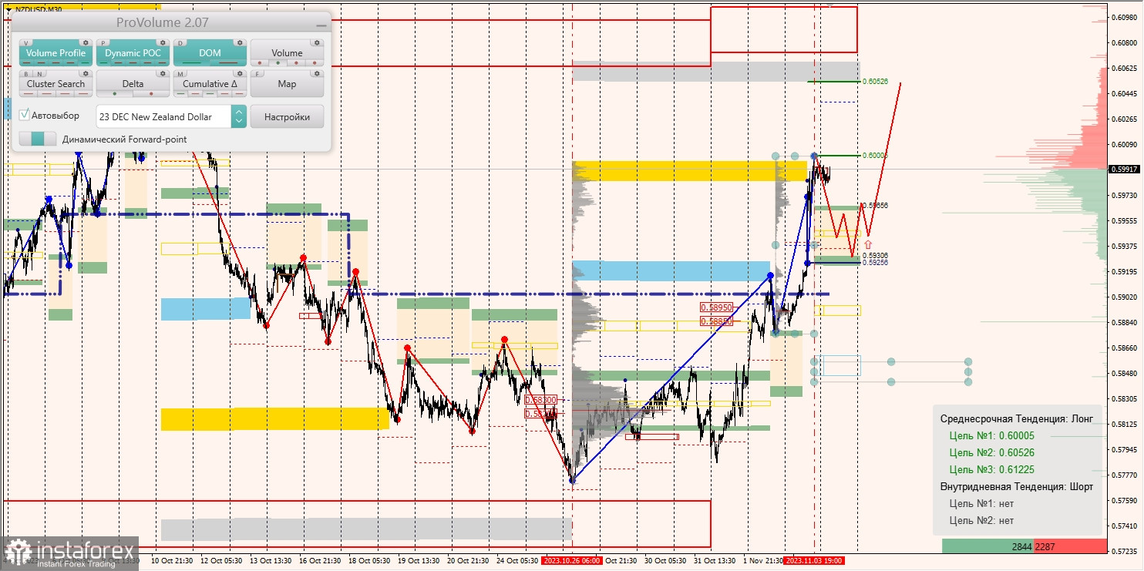
Task: Click the F hotkey tab on Map
Action: [258, 73]
